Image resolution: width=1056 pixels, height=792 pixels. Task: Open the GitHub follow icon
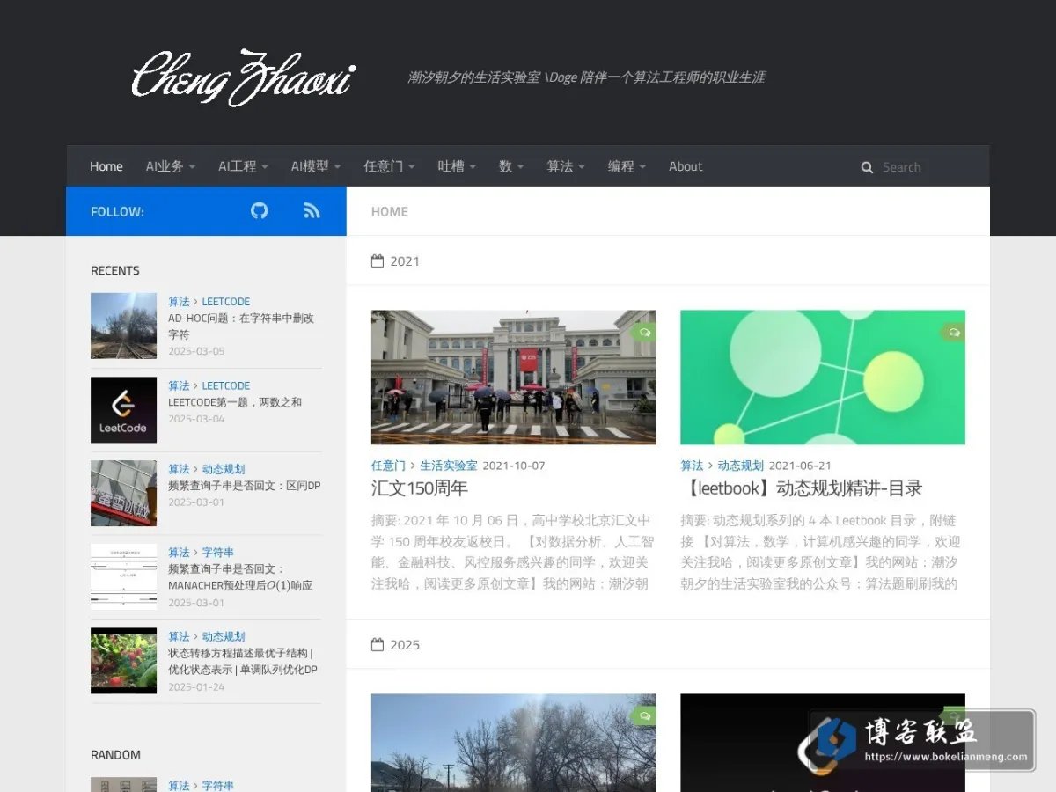point(259,211)
